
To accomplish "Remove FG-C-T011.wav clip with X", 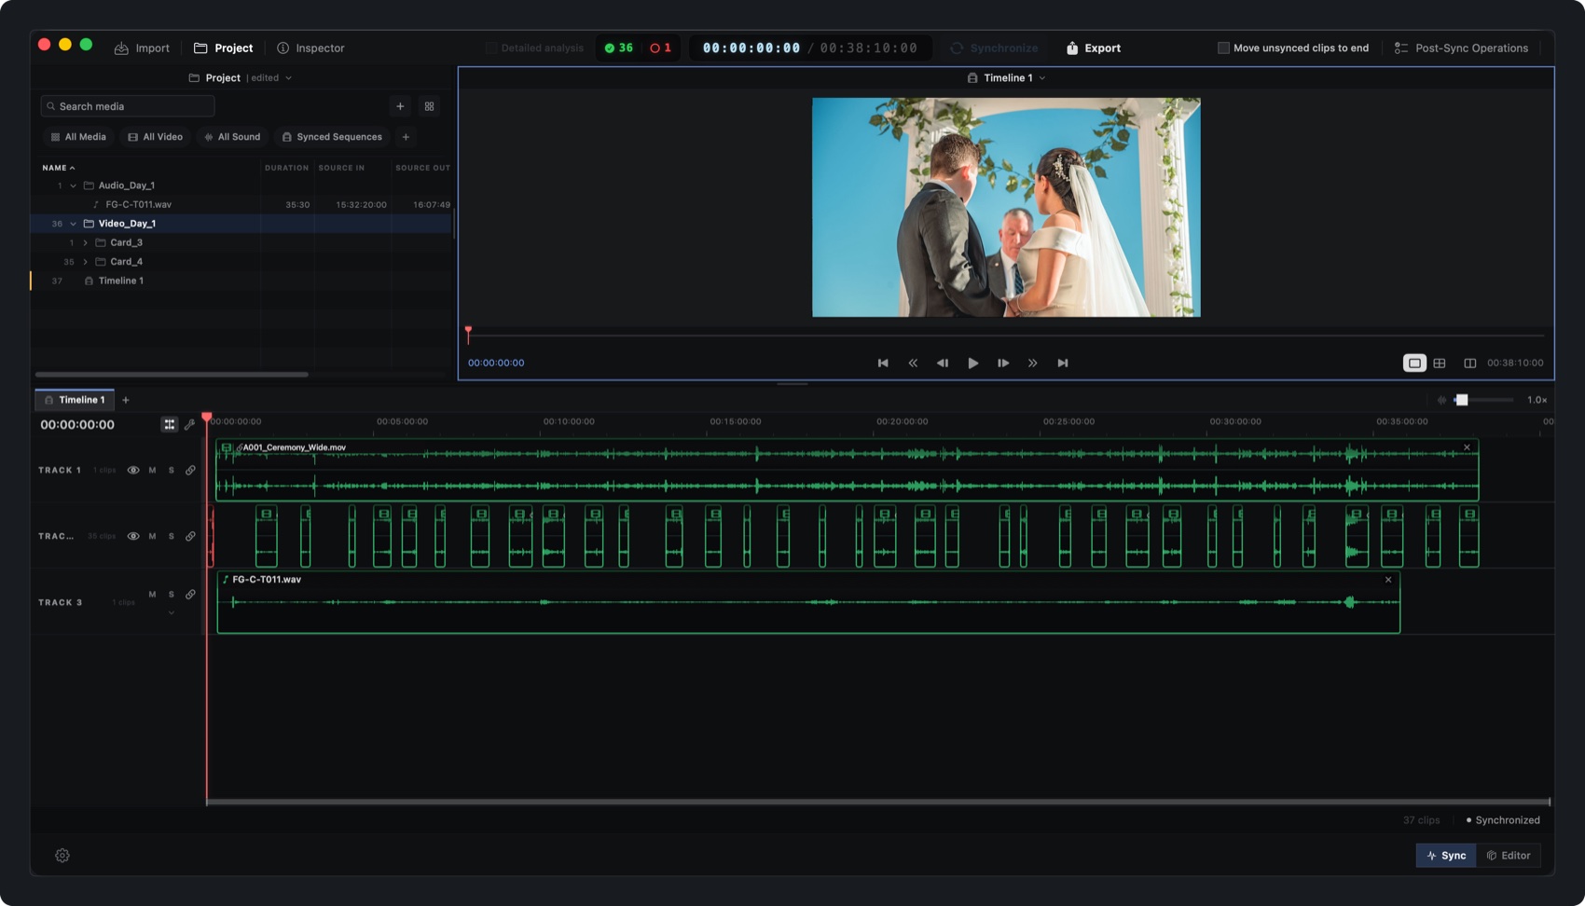I will click(1388, 581).
